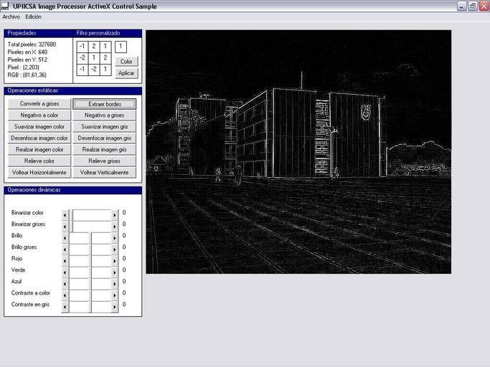Click the Aplicar filter button

[x=126, y=73]
